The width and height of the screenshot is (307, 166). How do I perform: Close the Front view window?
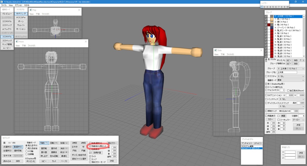click(x=86, y=42)
